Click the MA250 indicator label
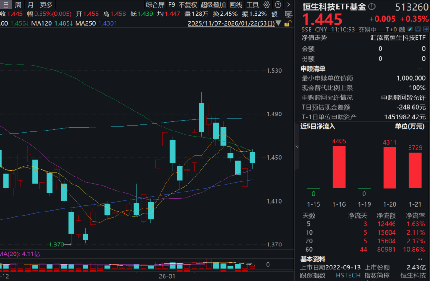 point(85,23)
